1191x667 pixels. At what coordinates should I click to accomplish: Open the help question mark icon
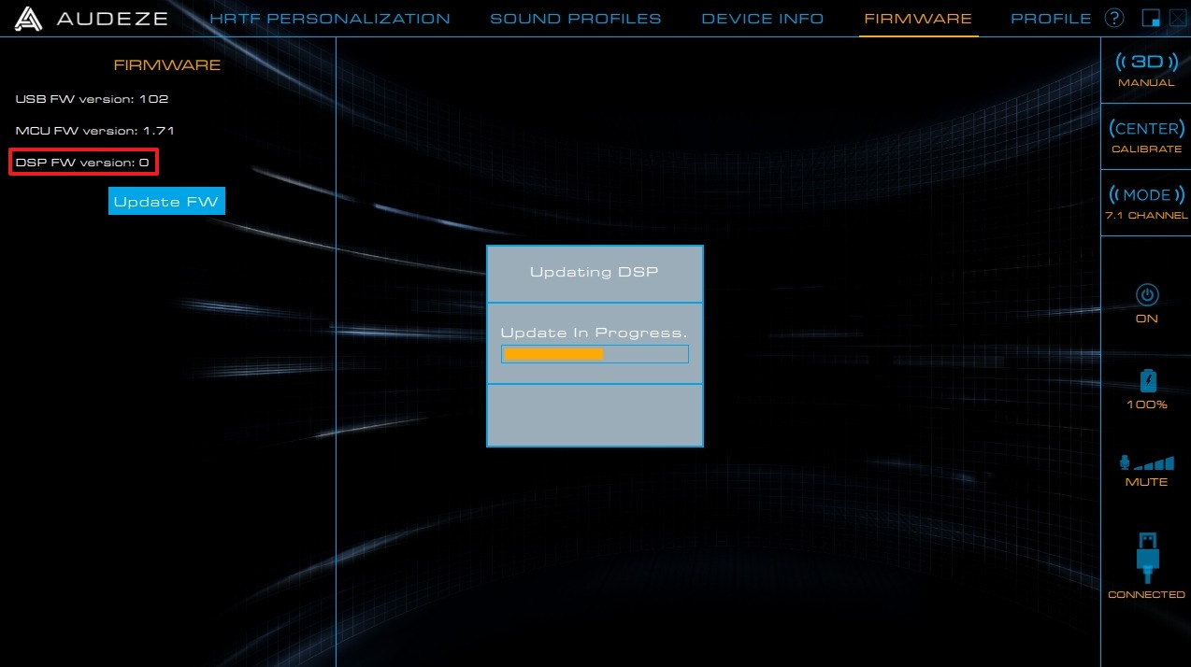pos(1113,18)
